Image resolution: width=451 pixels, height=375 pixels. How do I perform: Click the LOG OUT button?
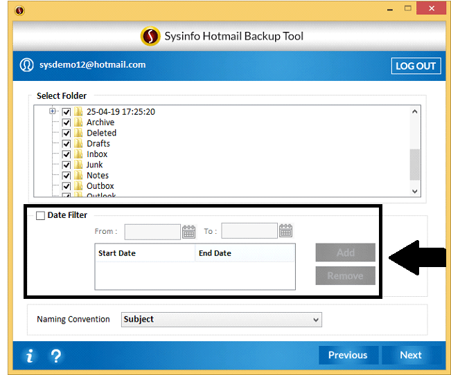[x=416, y=66]
